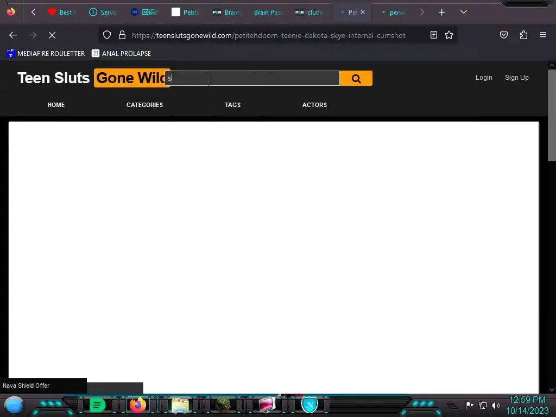
Task: Open the Login link
Action: coord(484,77)
